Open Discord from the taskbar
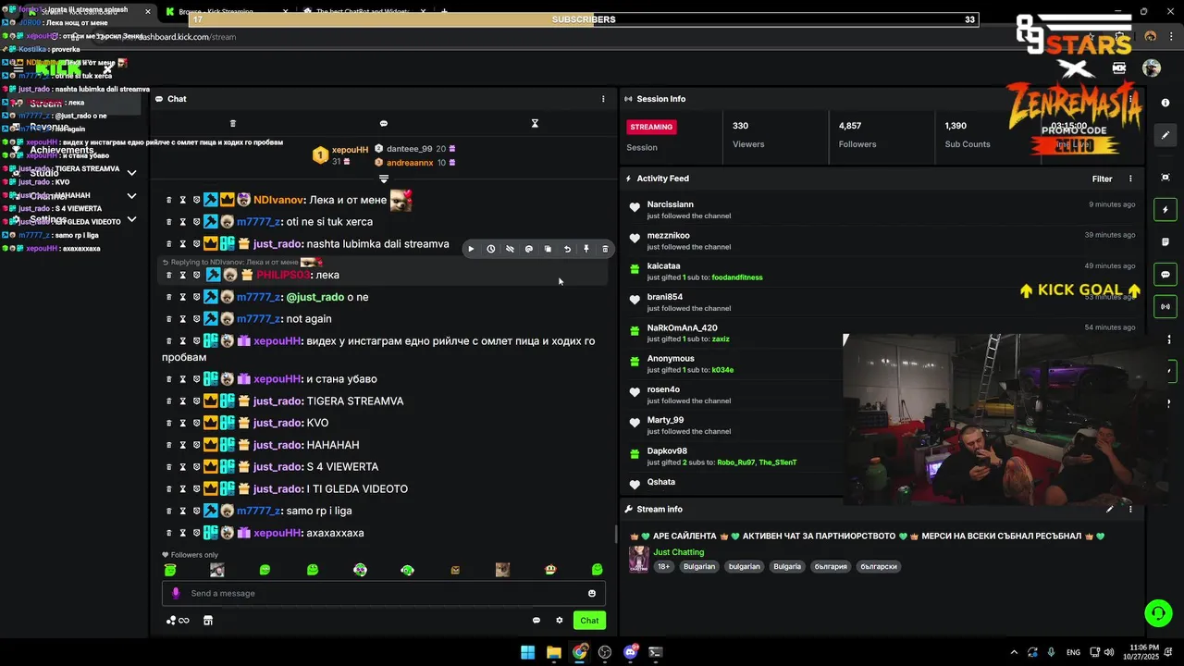Screen dimensions: 1184x666 631,652
